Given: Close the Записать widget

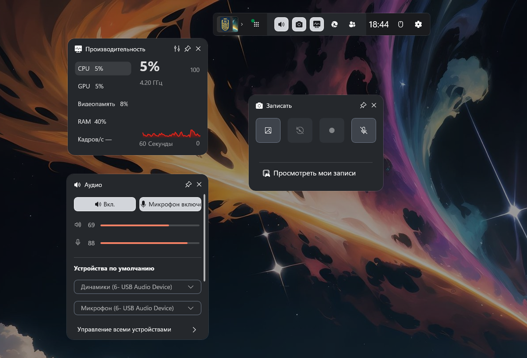Looking at the screenshot, I should point(374,106).
